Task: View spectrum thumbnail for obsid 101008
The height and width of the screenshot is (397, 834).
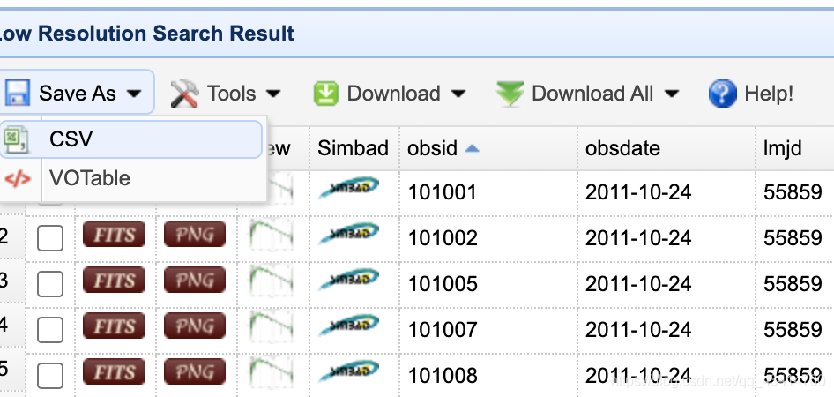Action: click(272, 371)
